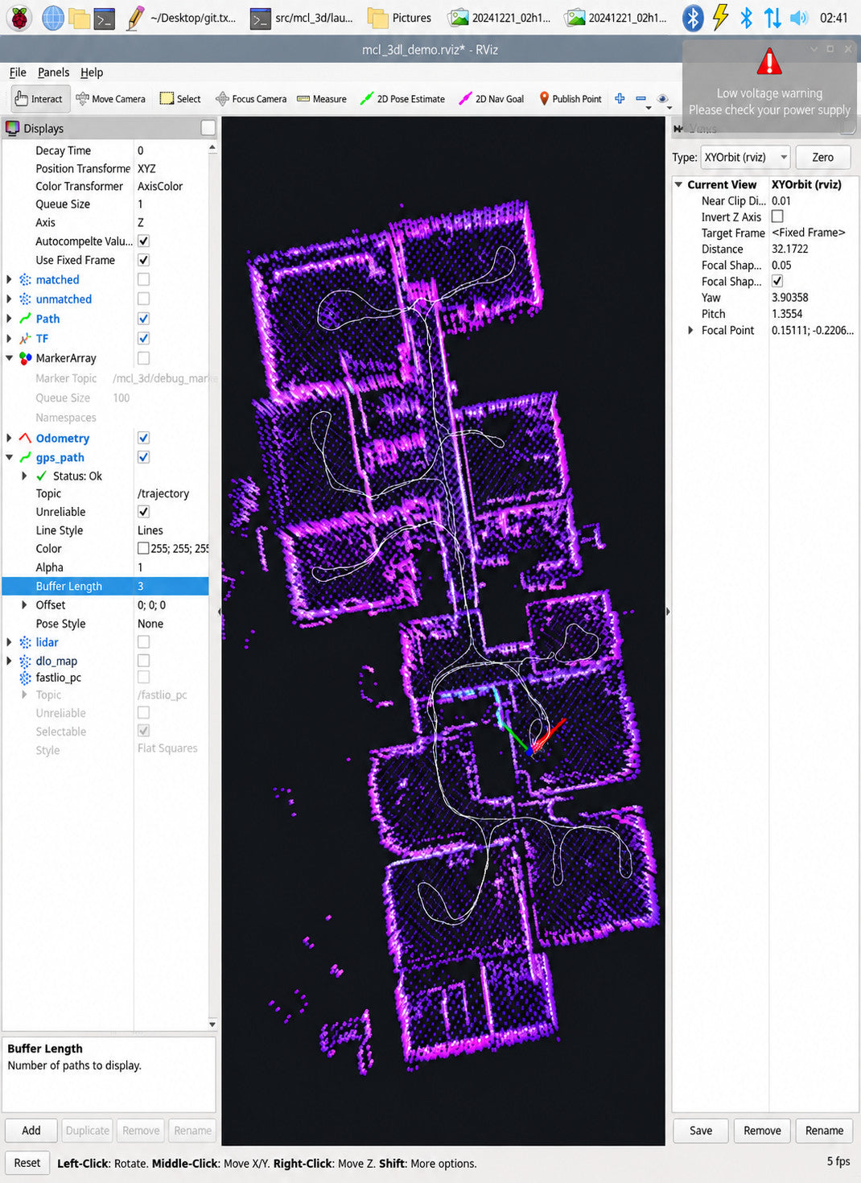Enable the matched display checkbox
861x1183 pixels.
[x=143, y=279]
